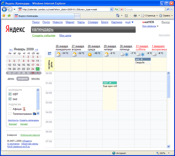Click inside the Google search field
This screenshot has height=156, width=175.
click(145, 10)
